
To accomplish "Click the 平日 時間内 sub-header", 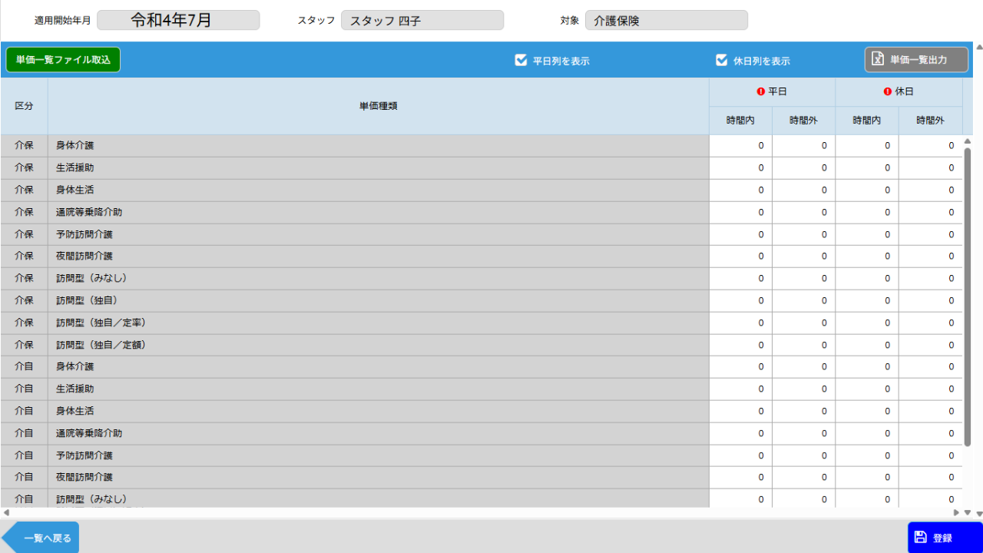I will click(740, 121).
